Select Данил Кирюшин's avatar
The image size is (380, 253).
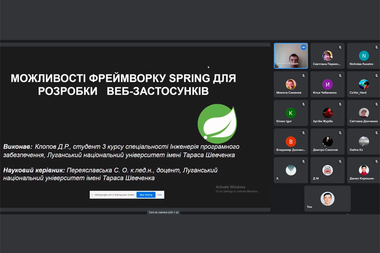click(364, 170)
